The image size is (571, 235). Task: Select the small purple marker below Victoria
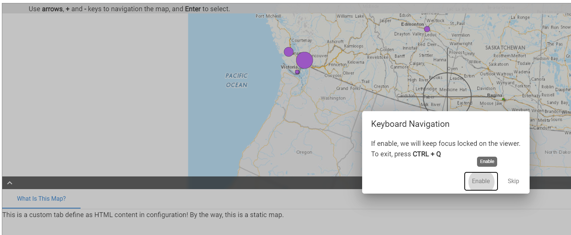[x=297, y=72]
